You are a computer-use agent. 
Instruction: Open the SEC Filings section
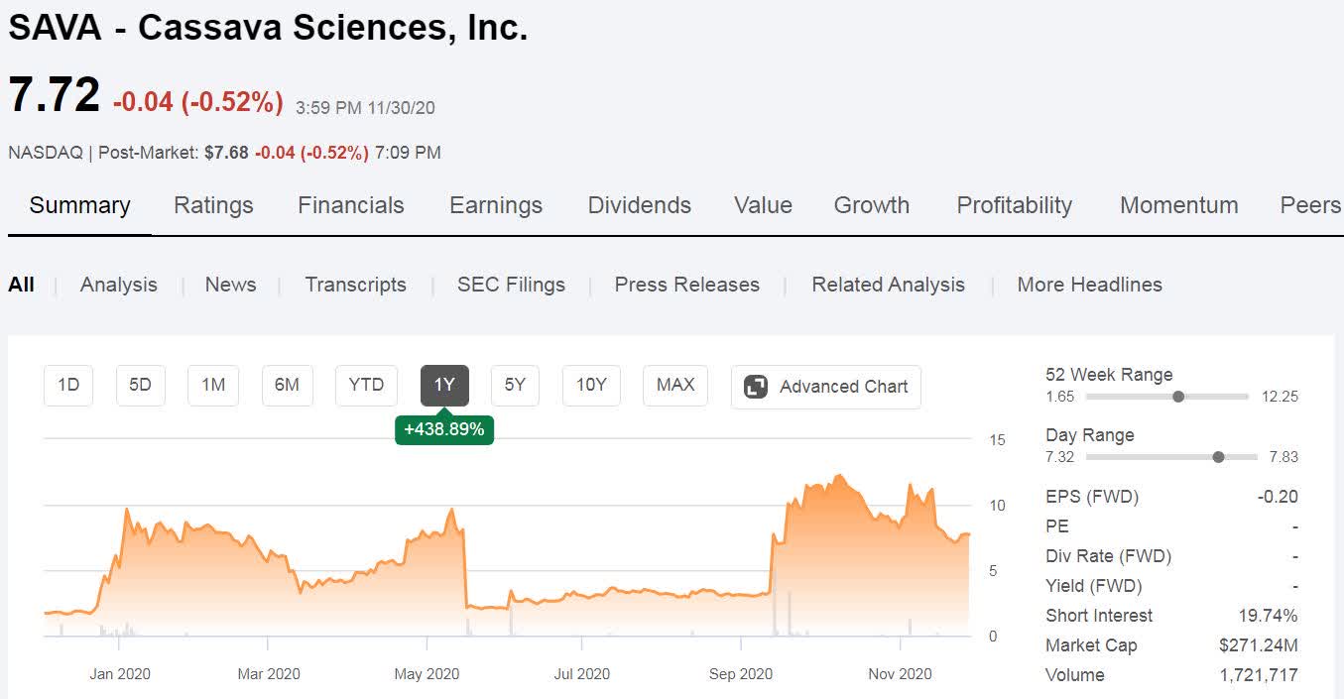point(511,285)
